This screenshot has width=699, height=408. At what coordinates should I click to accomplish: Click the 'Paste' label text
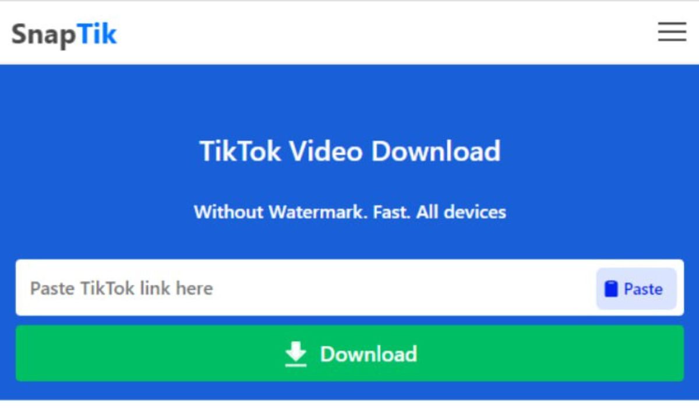point(643,289)
